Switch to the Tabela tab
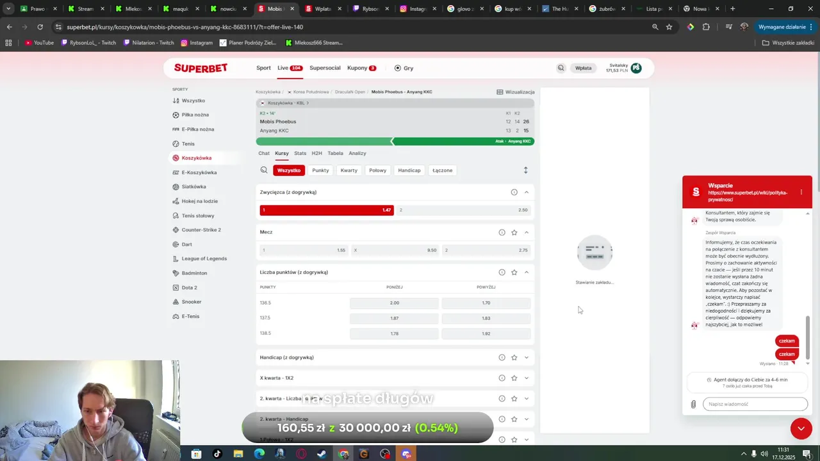This screenshot has width=820, height=461. (335, 154)
